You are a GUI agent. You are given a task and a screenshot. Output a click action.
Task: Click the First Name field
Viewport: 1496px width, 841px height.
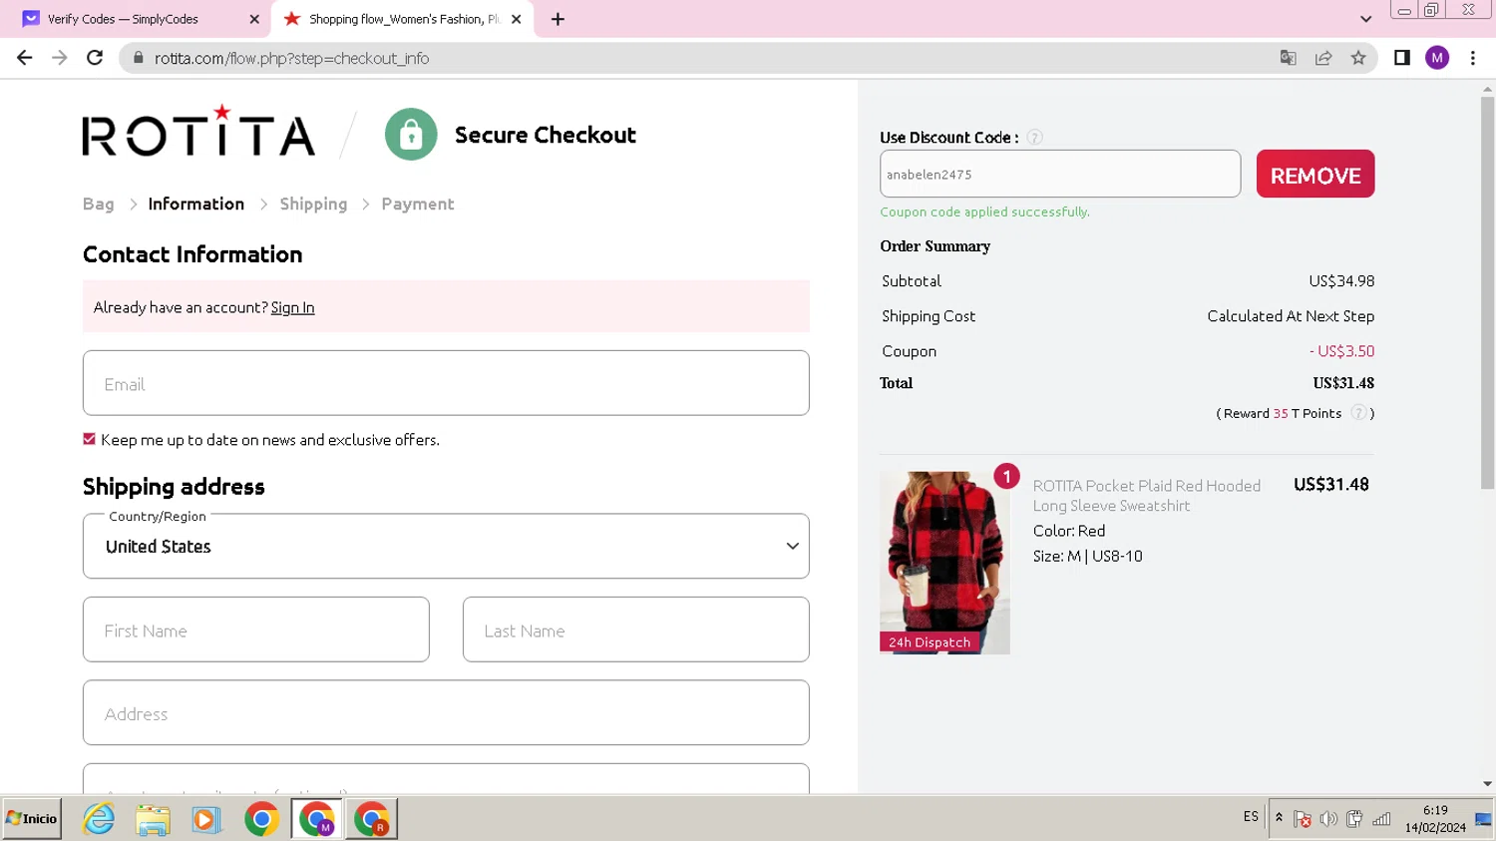tap(256, 630)
